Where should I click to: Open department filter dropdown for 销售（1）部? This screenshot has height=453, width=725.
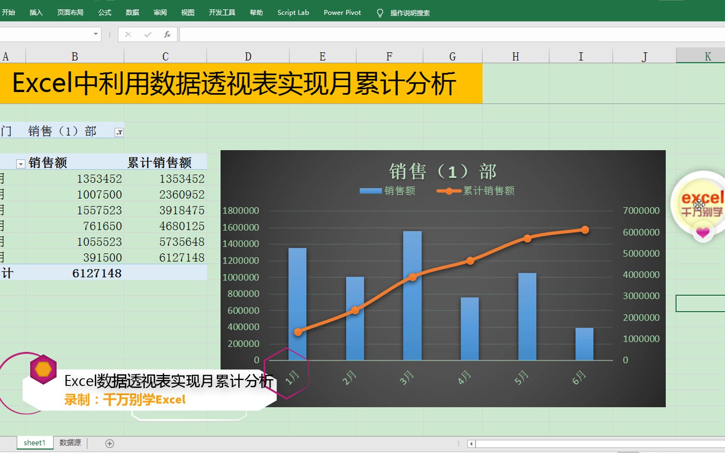pyautogui.click(x=120, y=131)
